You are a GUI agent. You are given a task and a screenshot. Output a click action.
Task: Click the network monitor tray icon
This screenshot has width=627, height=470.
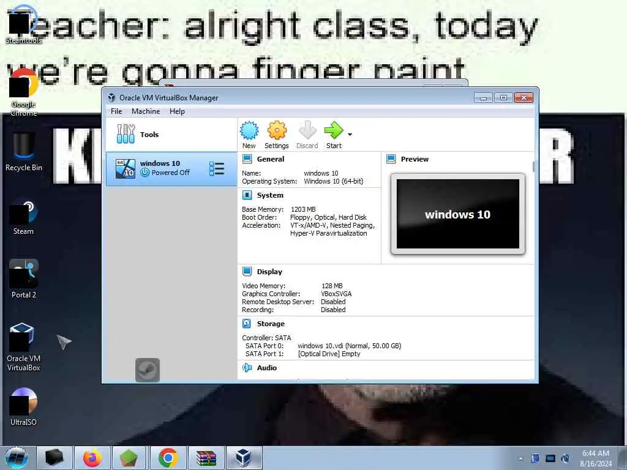pos(550,458)
